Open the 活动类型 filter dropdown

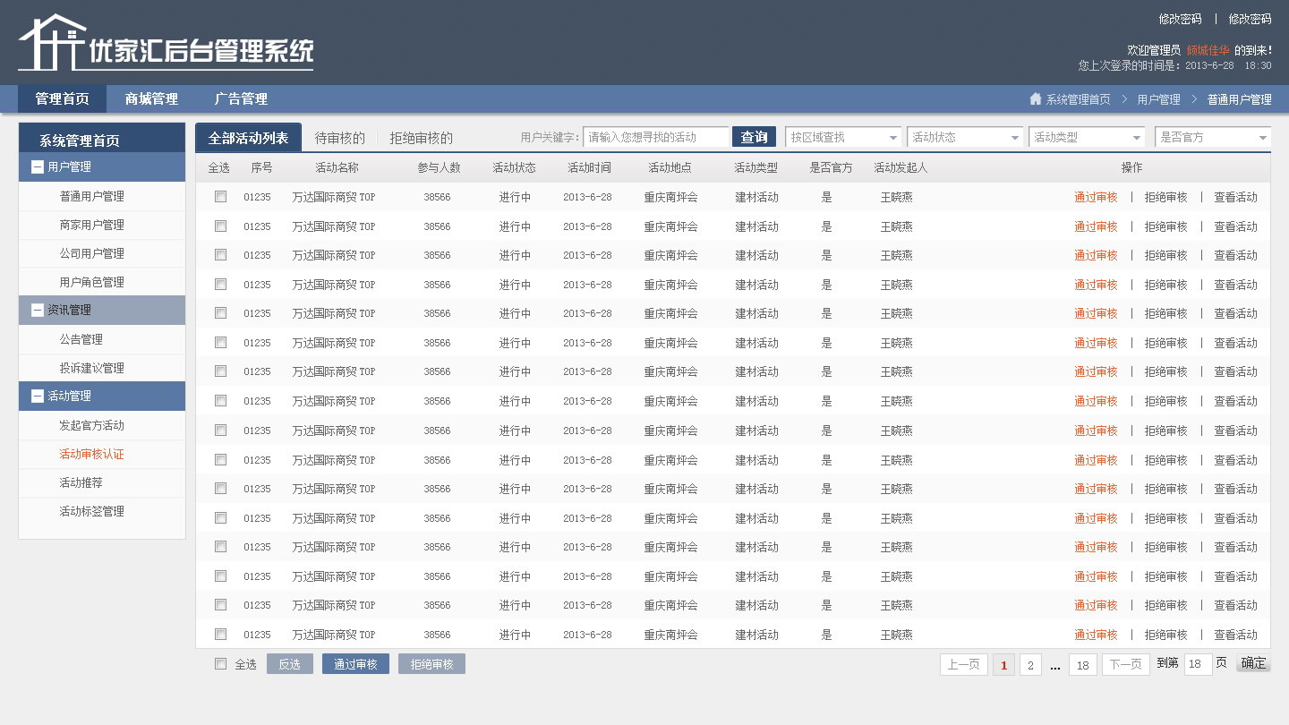(x=1087, y=137)
